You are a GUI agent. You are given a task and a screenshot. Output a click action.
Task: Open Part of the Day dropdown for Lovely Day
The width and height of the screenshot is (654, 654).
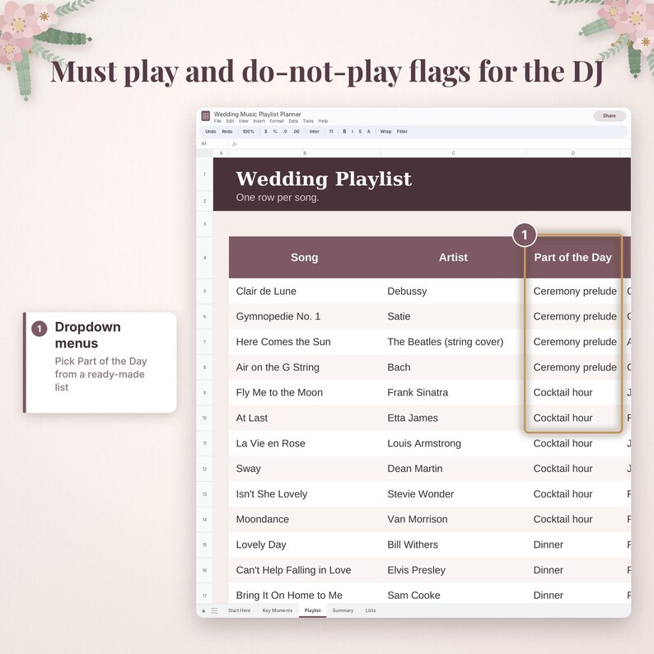click(574, 544)
